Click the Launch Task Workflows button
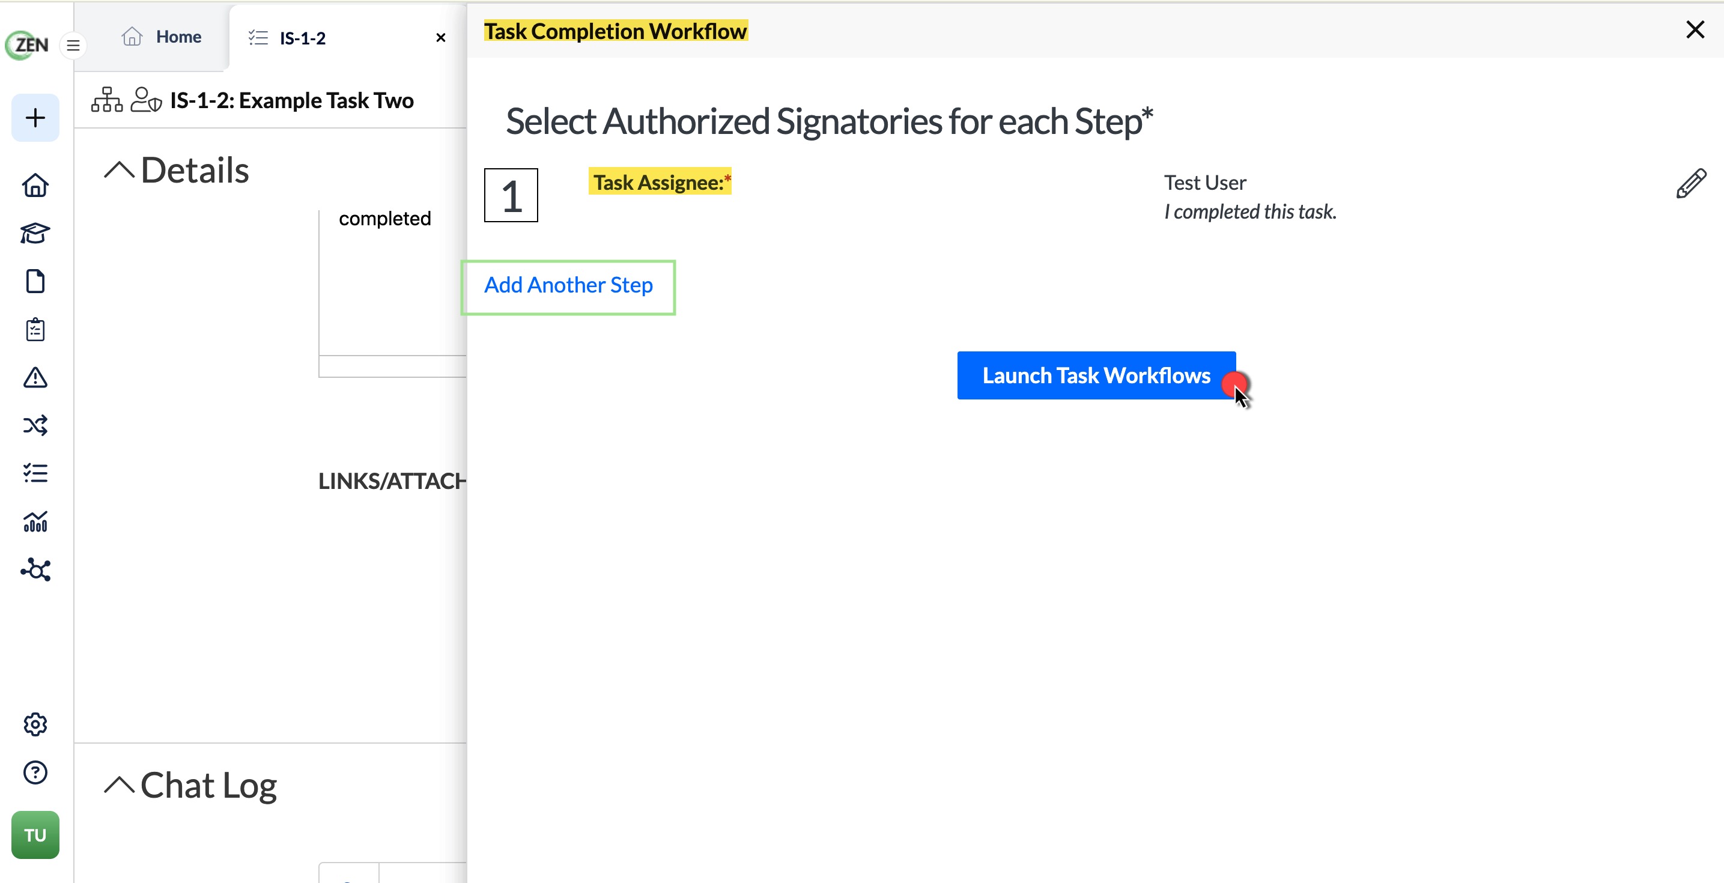The height and width of the screenshot is (883, 1724). point(1096,375)
